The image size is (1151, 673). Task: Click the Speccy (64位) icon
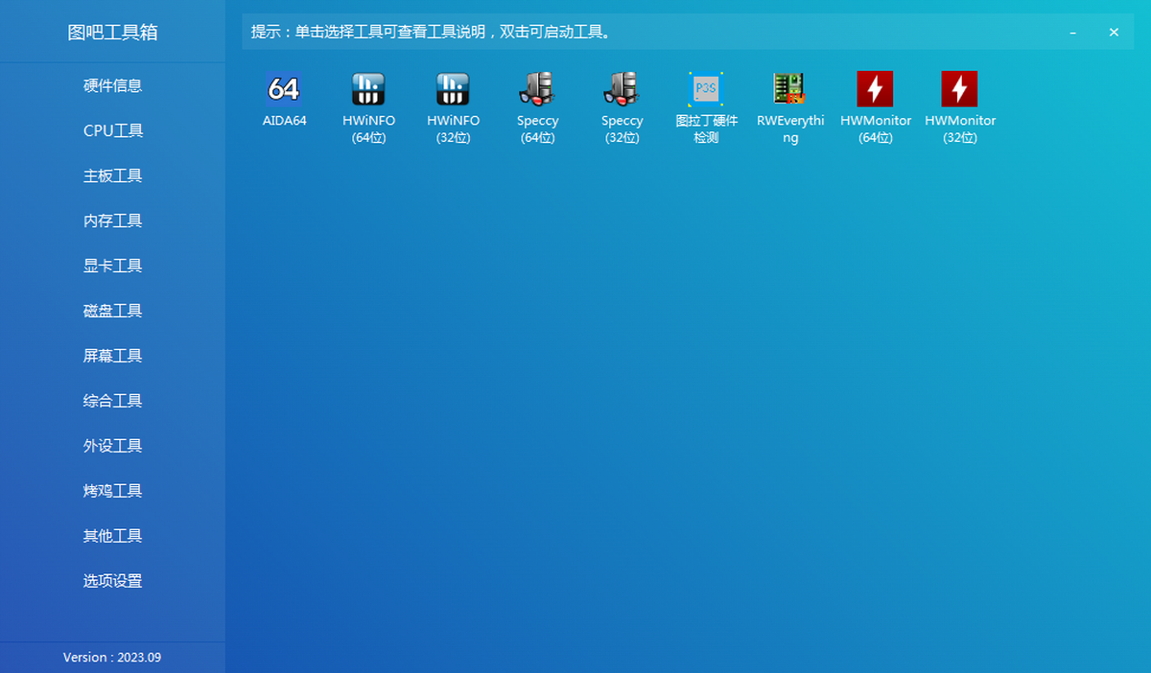pyautogui.click(x=537, y=89)
